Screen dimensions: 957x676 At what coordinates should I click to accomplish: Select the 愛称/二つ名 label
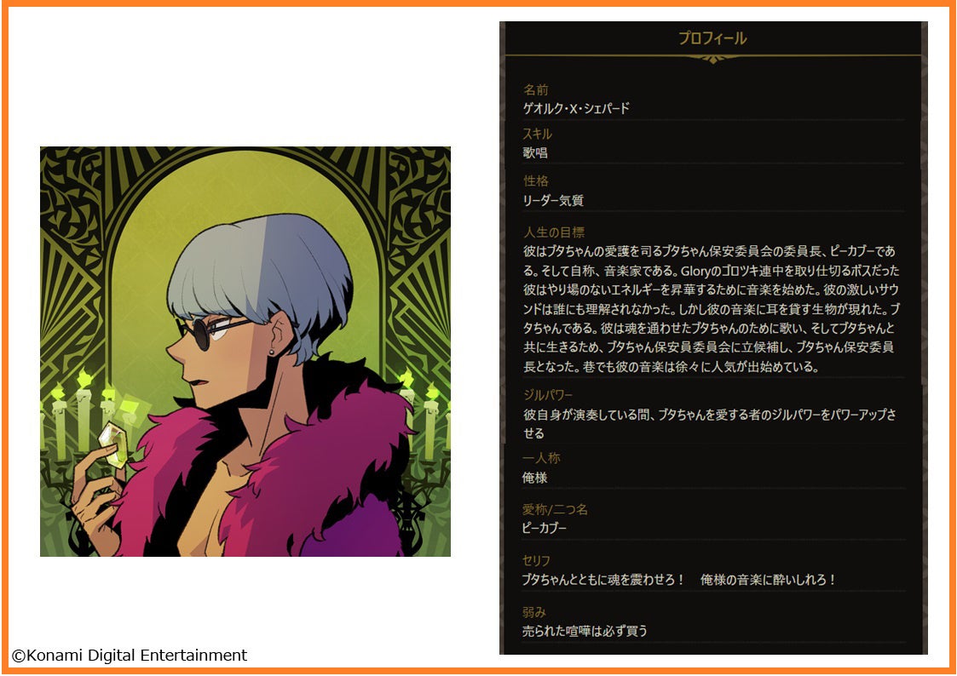point(555,509)
